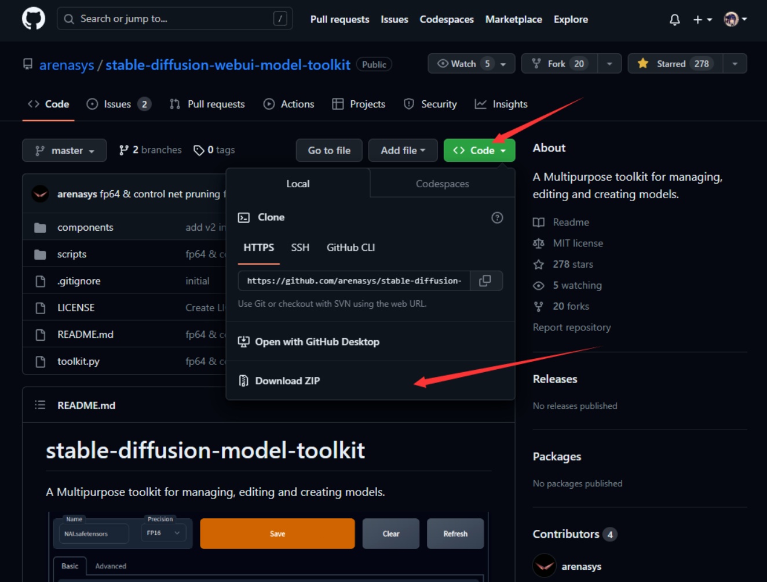767x582 pixels.
Task: Open the Packages heading link
Action: (x=557, y=457)
